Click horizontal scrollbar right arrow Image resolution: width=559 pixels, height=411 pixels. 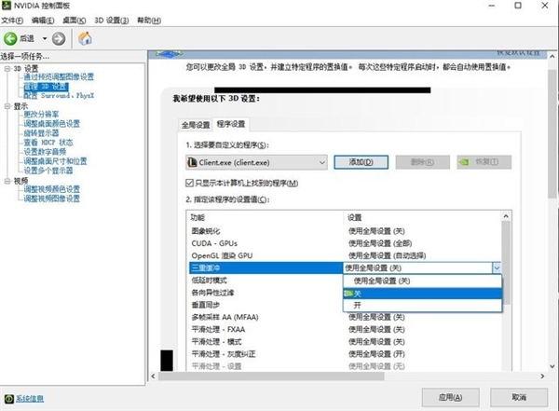(542, 376)
